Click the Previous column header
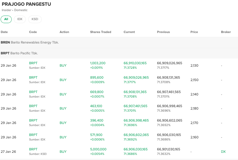Screen dimensions: 238x160 pyautogui.click(x=163, y=32)
